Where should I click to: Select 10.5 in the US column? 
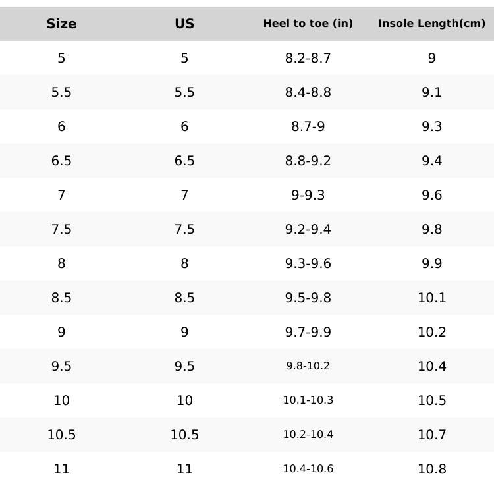coord(184,435)
